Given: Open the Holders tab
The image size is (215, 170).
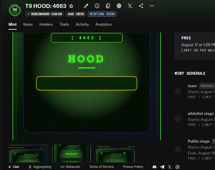Looking at the screenshot, I should (46, 24).
